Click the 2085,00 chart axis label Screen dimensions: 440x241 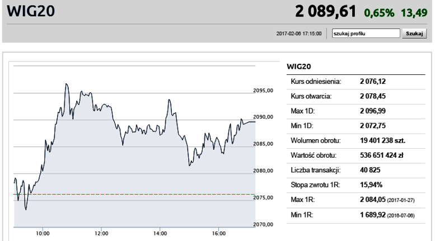click(263, 144)
